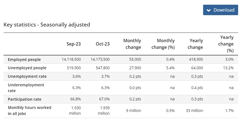Click the Underemployment rate row label
The width and height of the screenshot is (242, 123).
point(26,88)
